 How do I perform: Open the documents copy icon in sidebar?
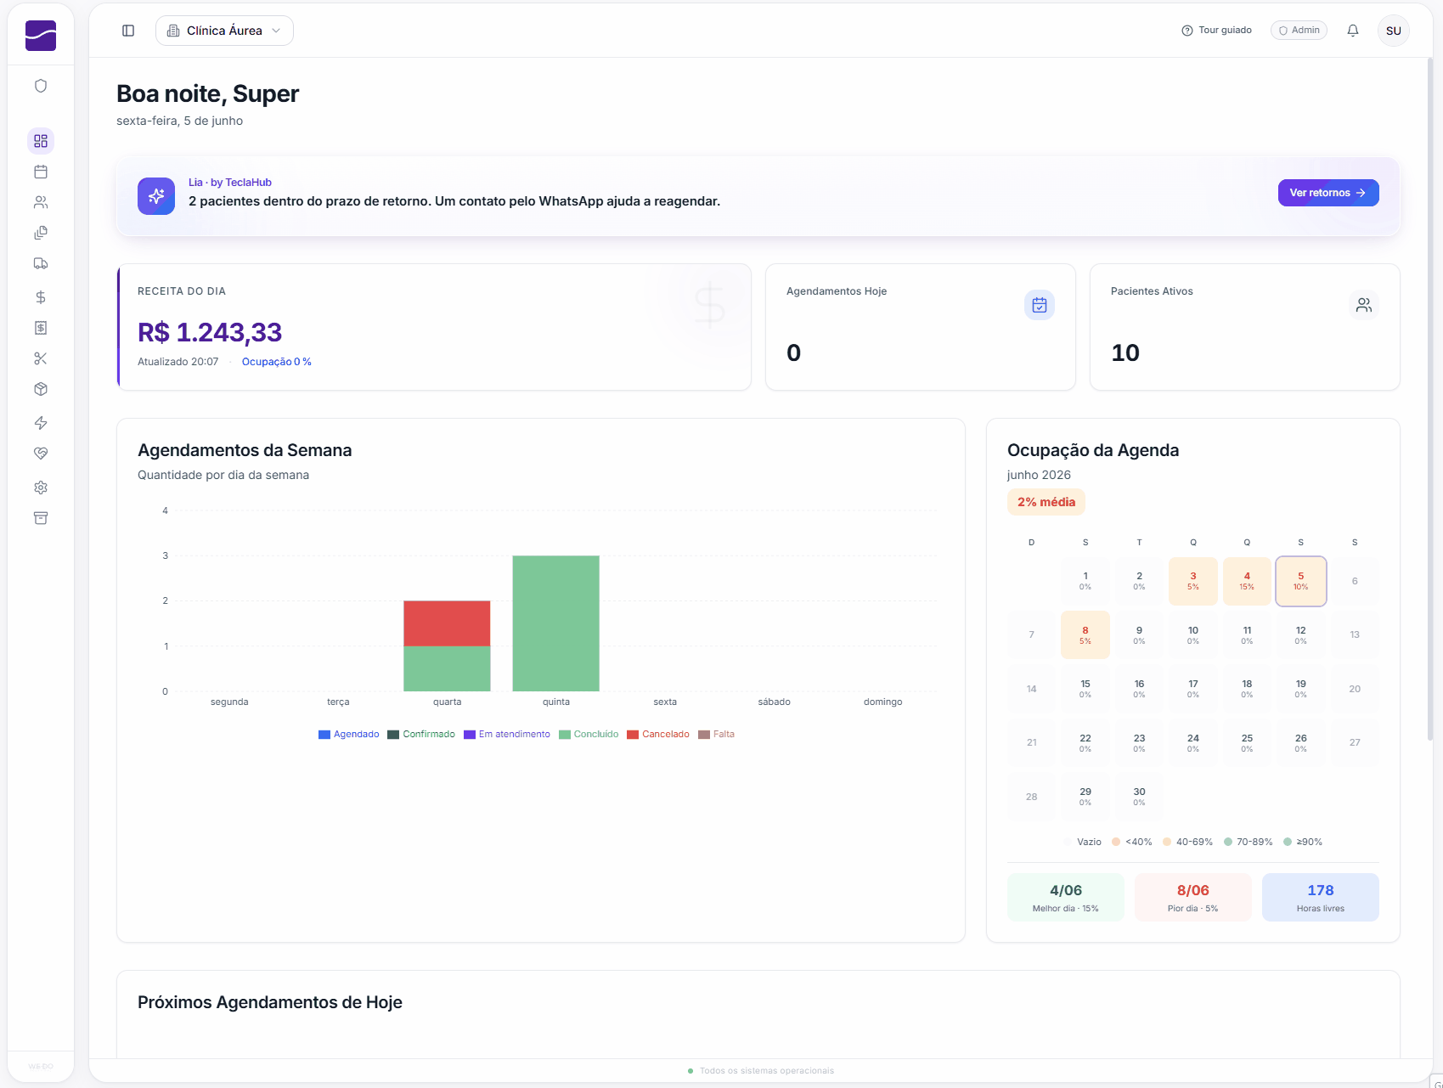(41, 233)
